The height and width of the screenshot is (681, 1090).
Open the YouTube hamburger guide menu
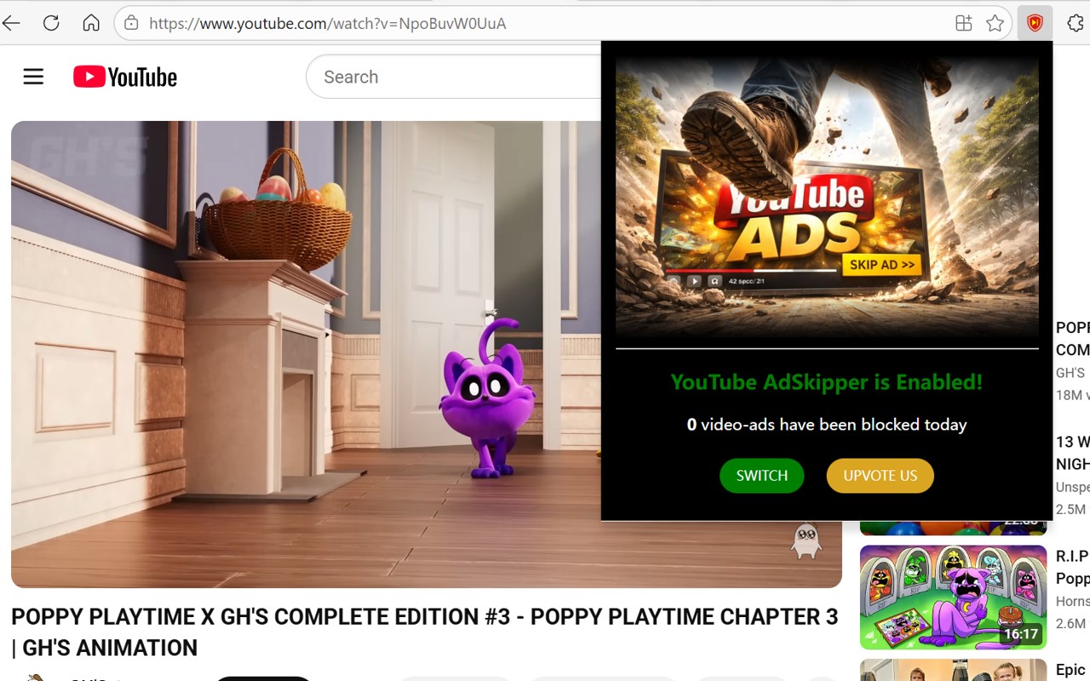(x=33, y=77)
